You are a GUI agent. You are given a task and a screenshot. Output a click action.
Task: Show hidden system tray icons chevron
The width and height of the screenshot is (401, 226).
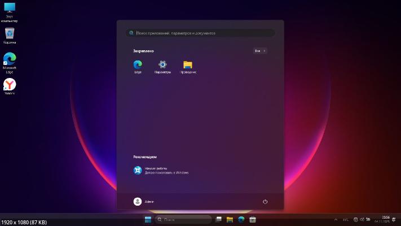pos(336,219)
